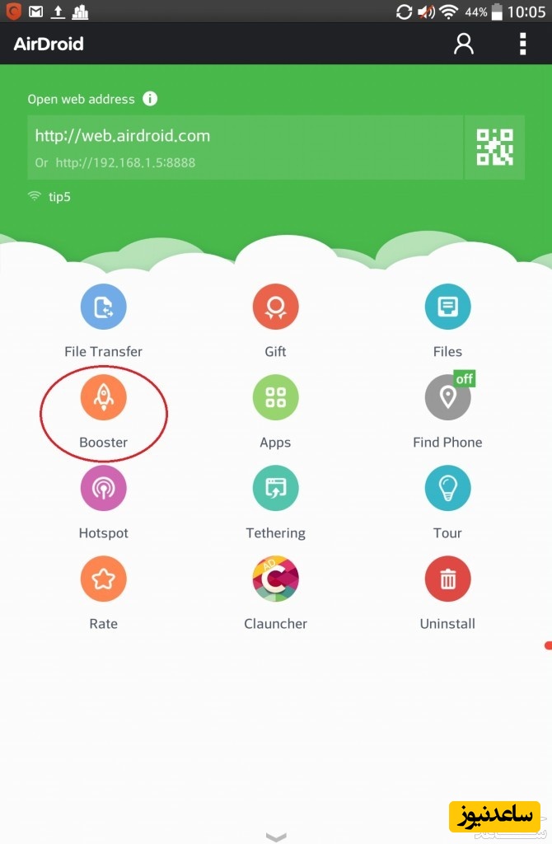Tap the tip5 Wi-Fi network label

59,196
